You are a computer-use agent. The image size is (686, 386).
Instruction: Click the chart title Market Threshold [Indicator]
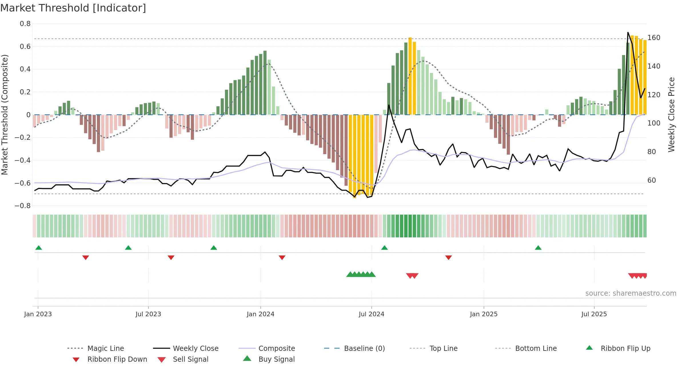click(x=73, y=8)
